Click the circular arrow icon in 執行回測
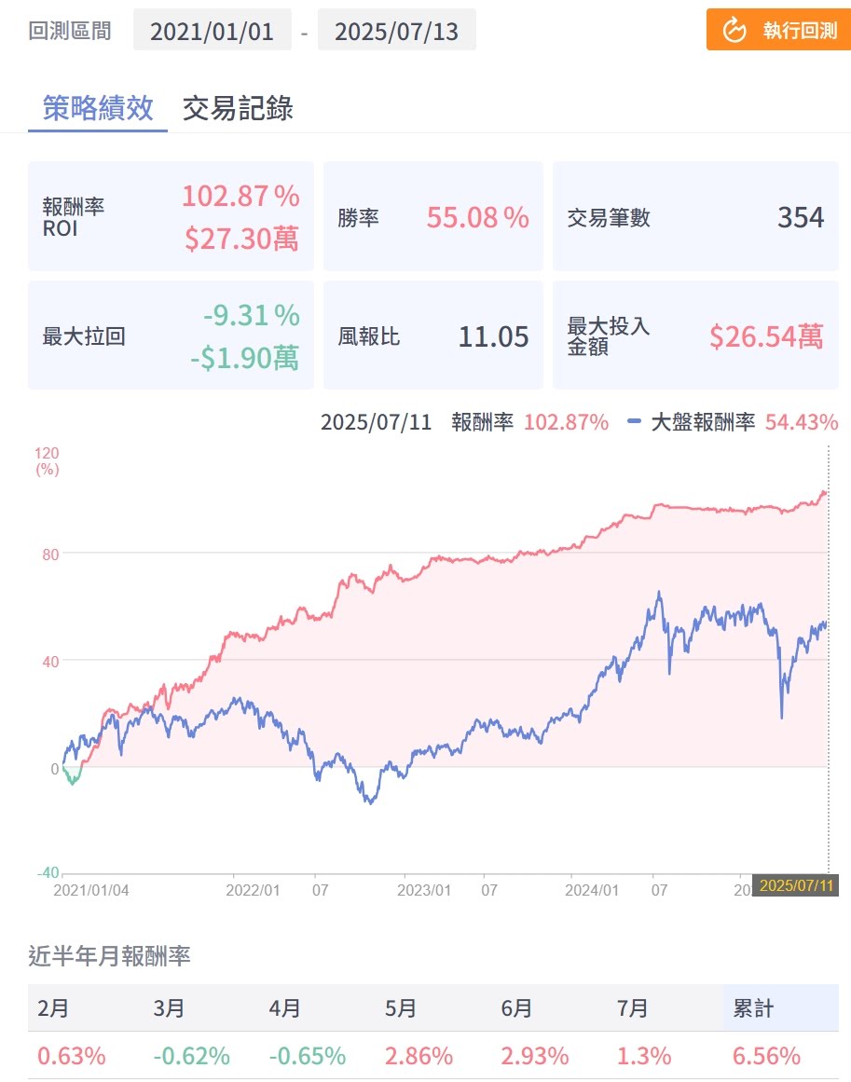Image resolution: width=851 pixels, height=1082 pixels. pos(735,30)
